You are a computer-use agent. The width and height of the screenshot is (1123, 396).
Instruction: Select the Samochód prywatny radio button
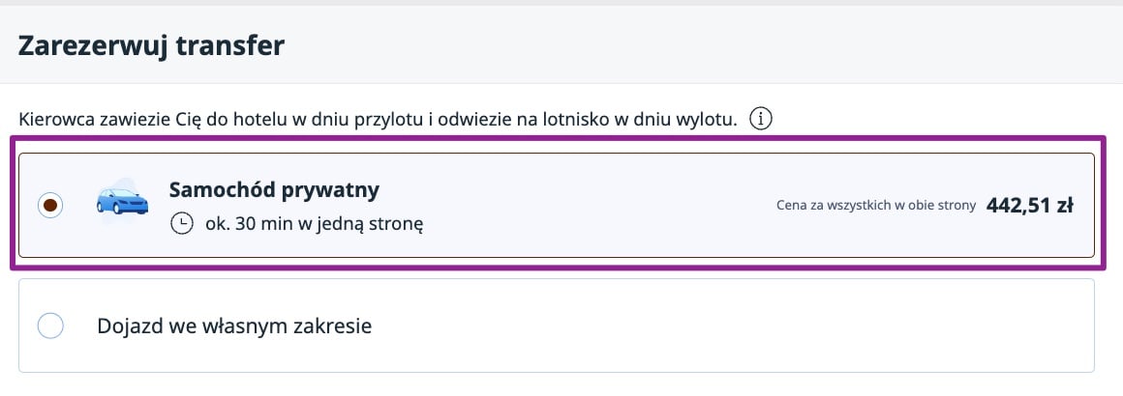(50, 205)
